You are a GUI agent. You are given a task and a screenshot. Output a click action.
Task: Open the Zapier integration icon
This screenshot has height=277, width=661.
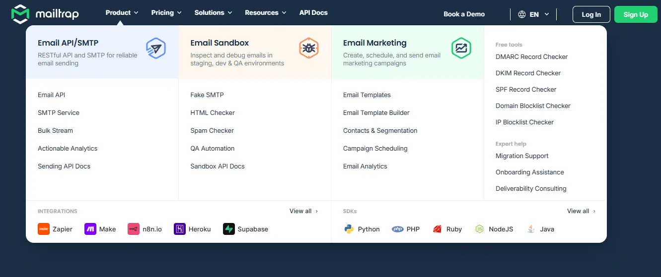(x=44, y=229)
